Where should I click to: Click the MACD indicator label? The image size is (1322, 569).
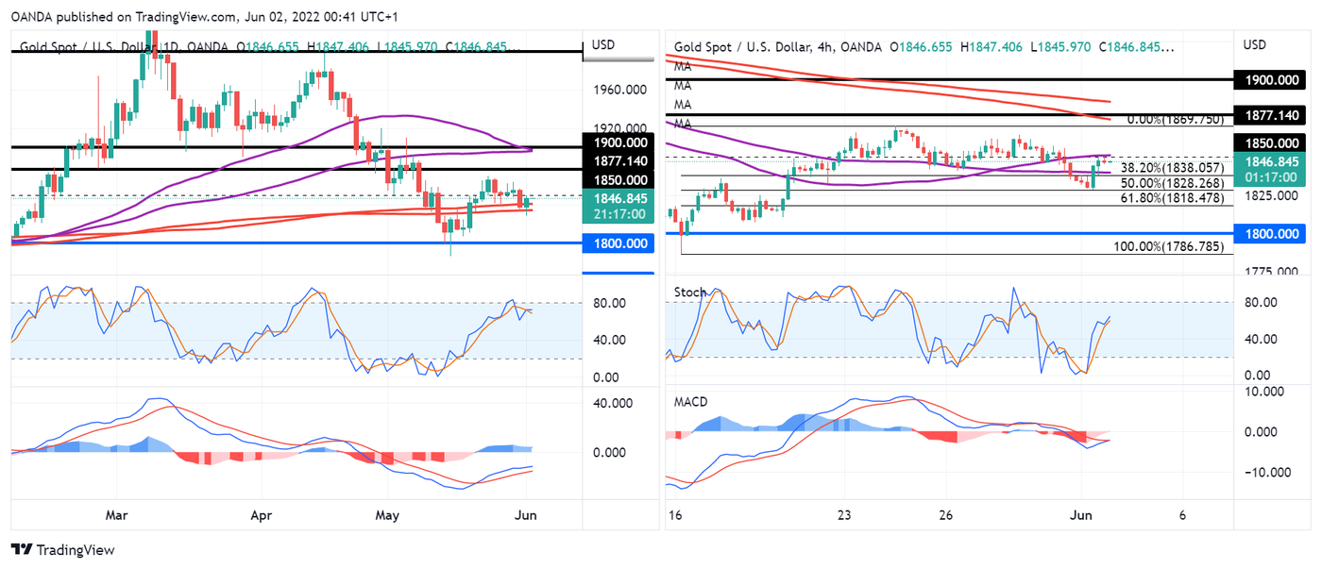[x=692, y=402]
